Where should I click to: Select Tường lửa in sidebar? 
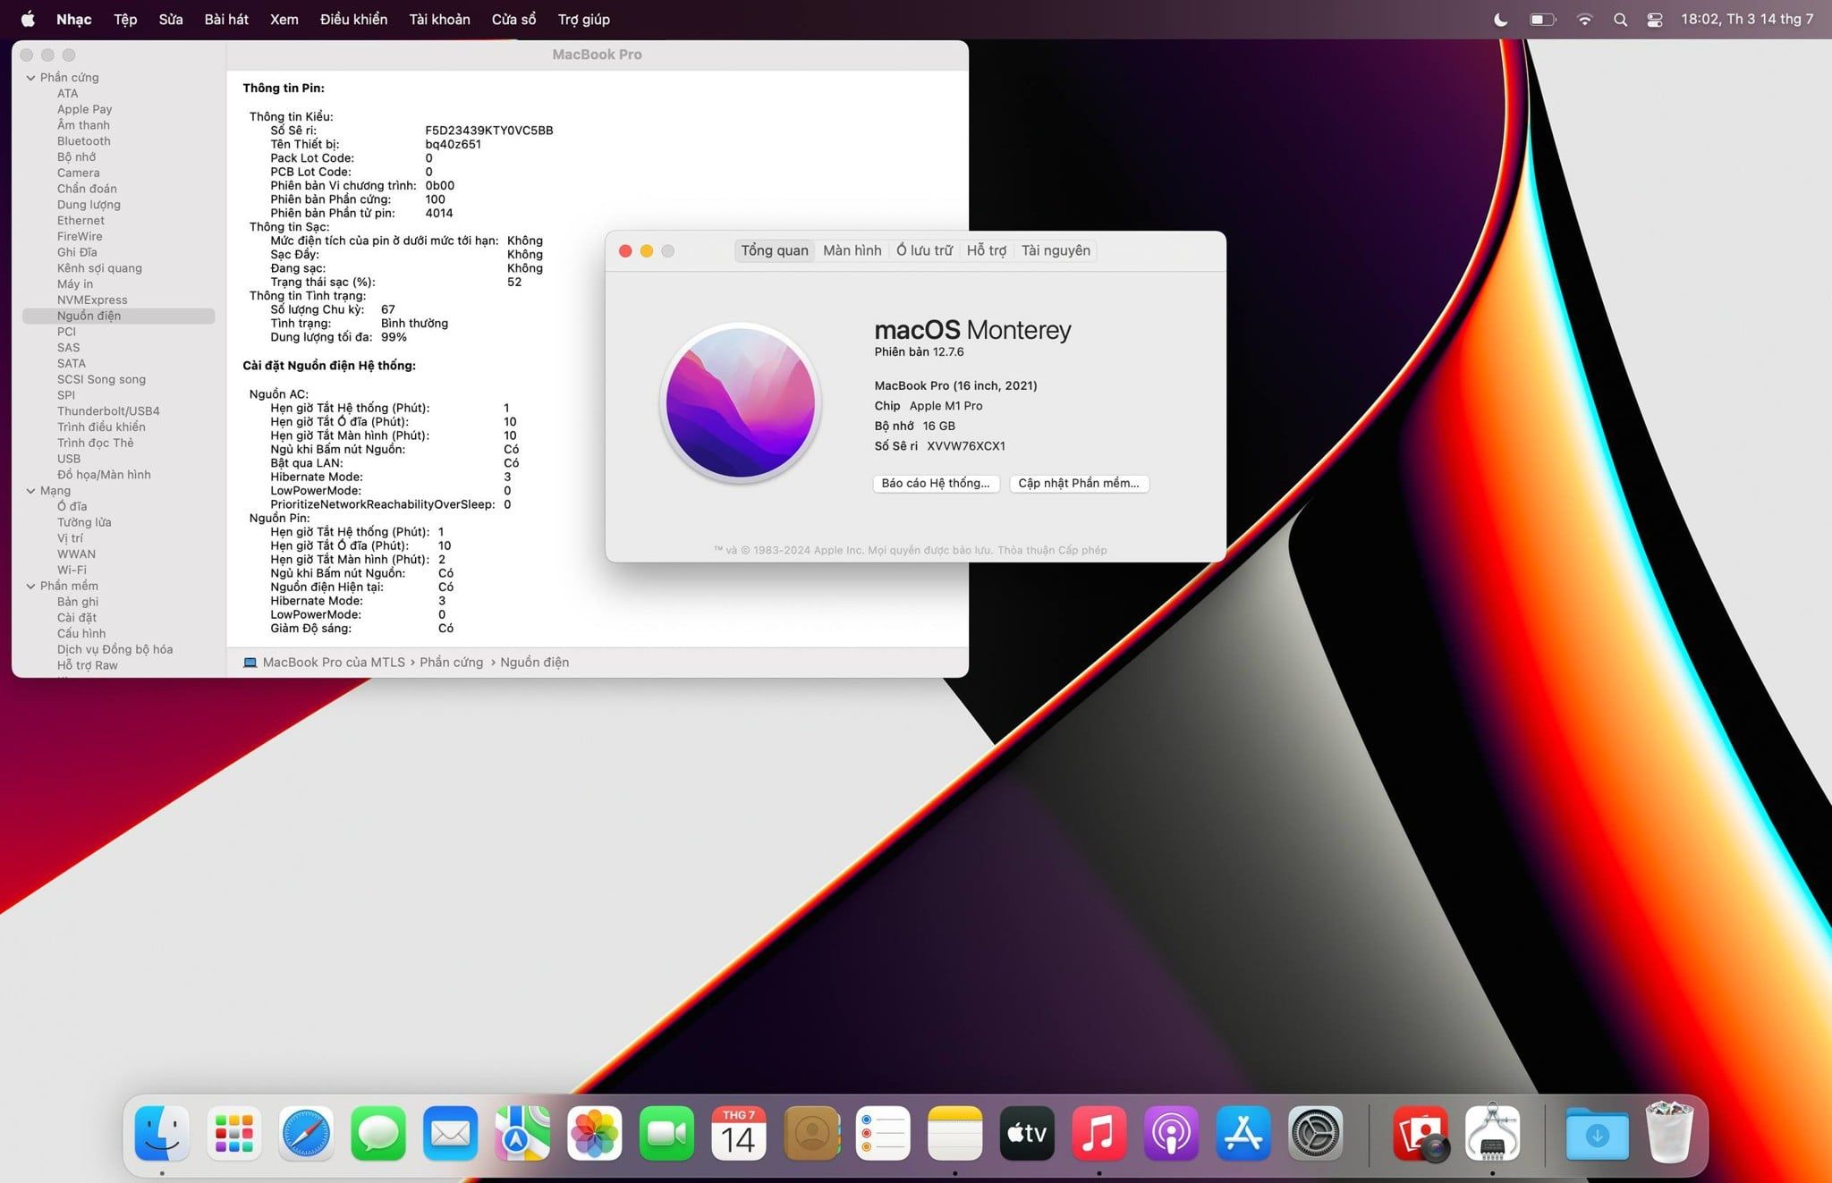coord(84,522)
